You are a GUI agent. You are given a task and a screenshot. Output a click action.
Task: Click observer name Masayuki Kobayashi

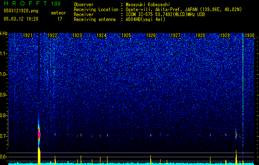click(x=148, y=5)
